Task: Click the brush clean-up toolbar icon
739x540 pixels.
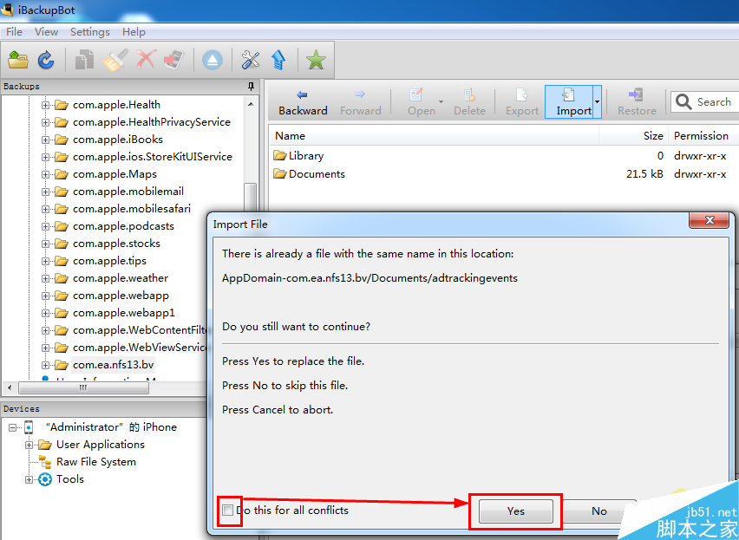Action: click(114, 61)
